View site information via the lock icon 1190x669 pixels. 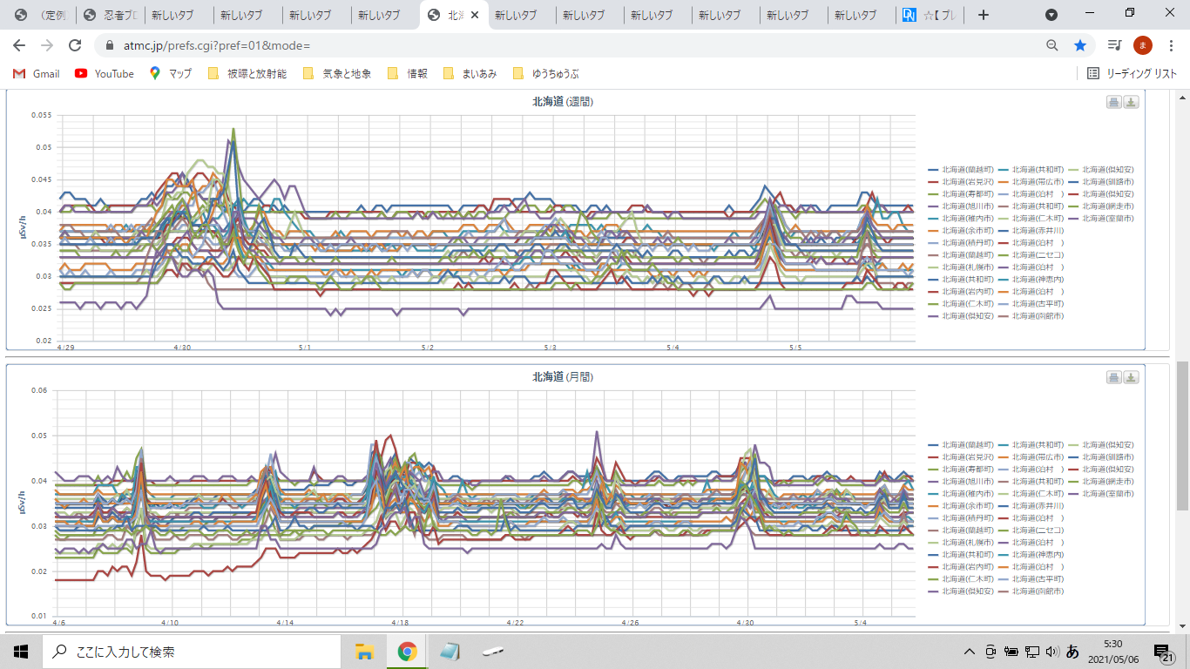coord(110,45)
